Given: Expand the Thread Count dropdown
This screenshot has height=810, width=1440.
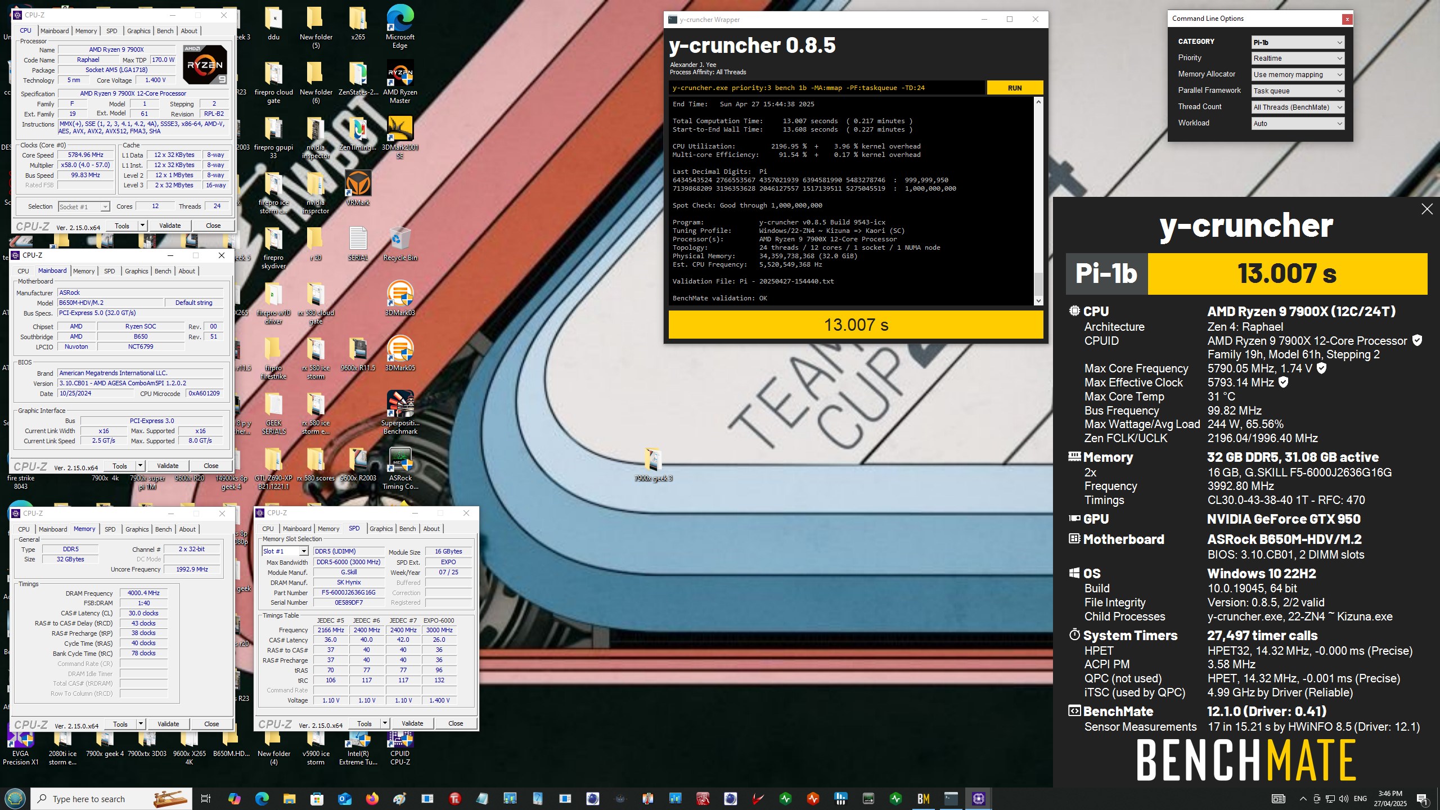Looking at the screenshot, I should pos(1298,107).
